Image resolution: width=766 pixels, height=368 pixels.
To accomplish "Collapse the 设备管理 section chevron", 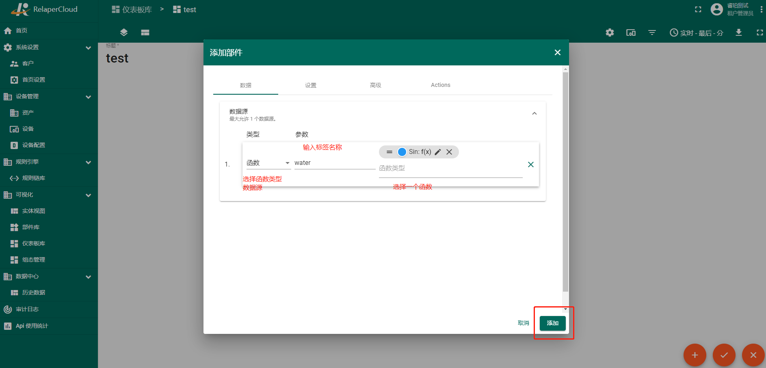I will (88, 97).
